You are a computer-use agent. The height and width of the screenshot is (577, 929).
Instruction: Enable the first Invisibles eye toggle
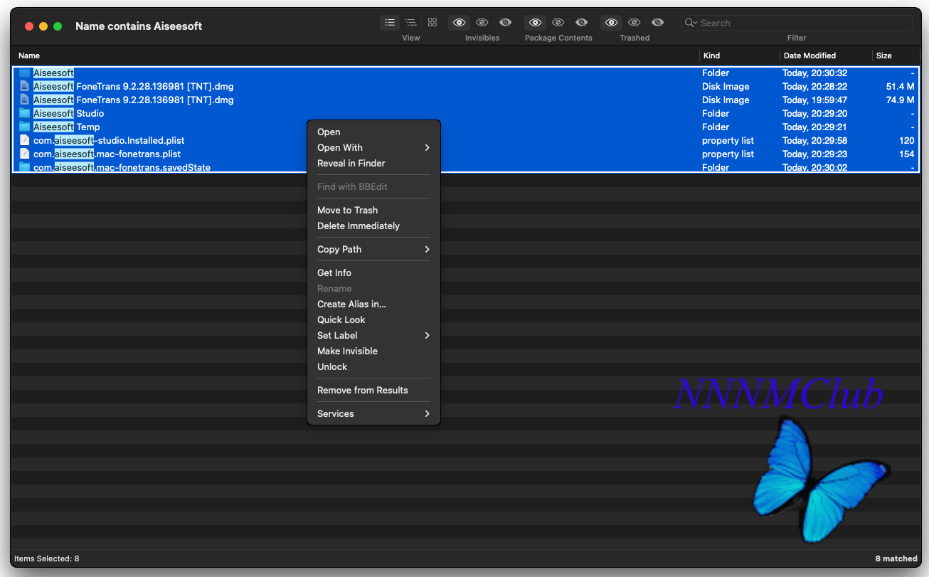460,23
